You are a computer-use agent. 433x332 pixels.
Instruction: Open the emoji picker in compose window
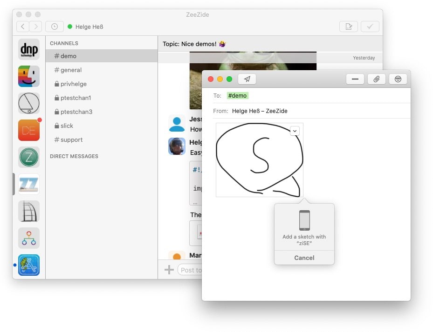click(x=398, y=79)
